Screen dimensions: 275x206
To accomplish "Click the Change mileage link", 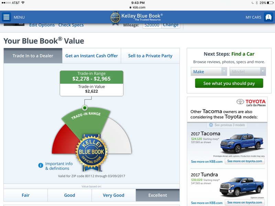I will tap(170, 25).
